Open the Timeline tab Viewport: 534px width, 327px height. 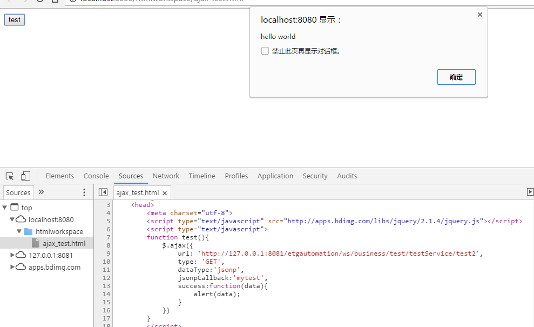[202, 176]
